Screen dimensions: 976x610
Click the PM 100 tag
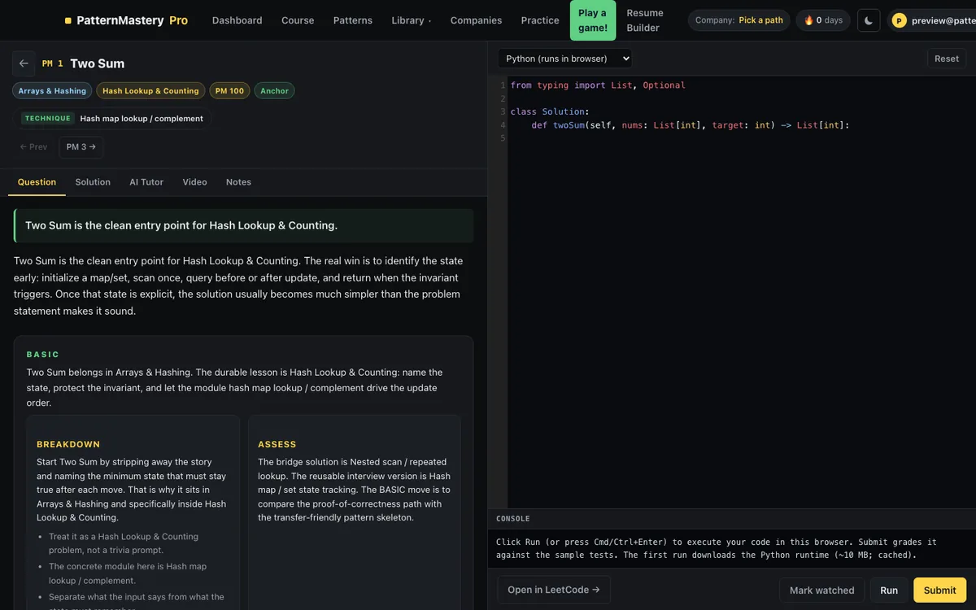(x=229, y=91)
